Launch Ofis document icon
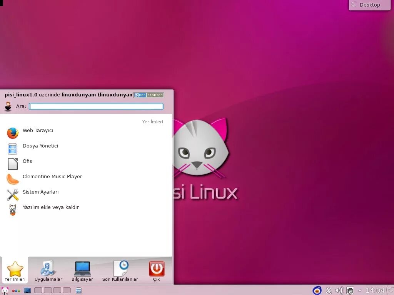Image resolution: width=394 pixels, height=295 pixels. point(13,164)
